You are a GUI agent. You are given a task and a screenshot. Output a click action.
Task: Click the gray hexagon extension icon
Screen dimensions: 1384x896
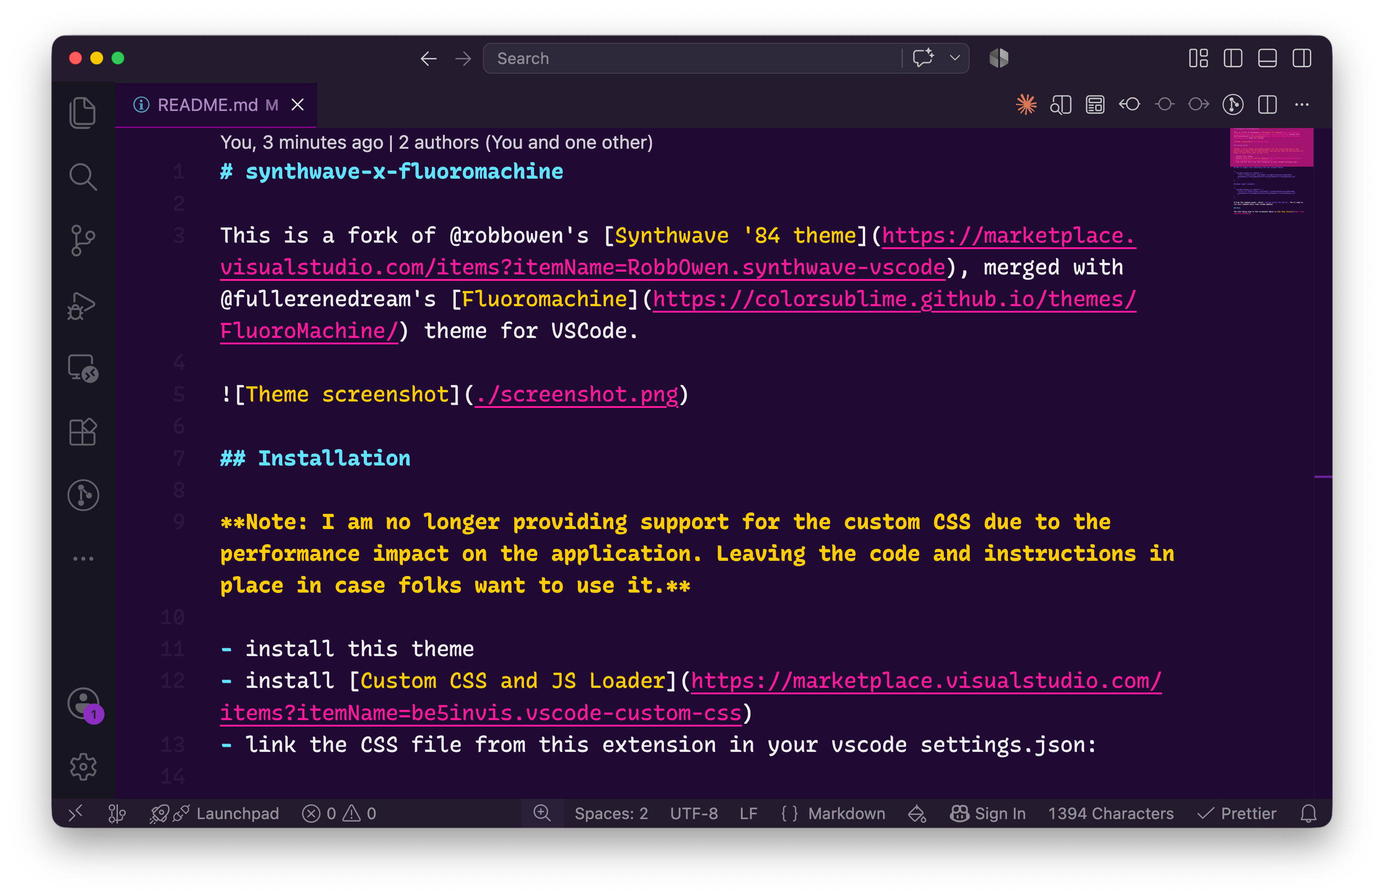pos(999,58)
